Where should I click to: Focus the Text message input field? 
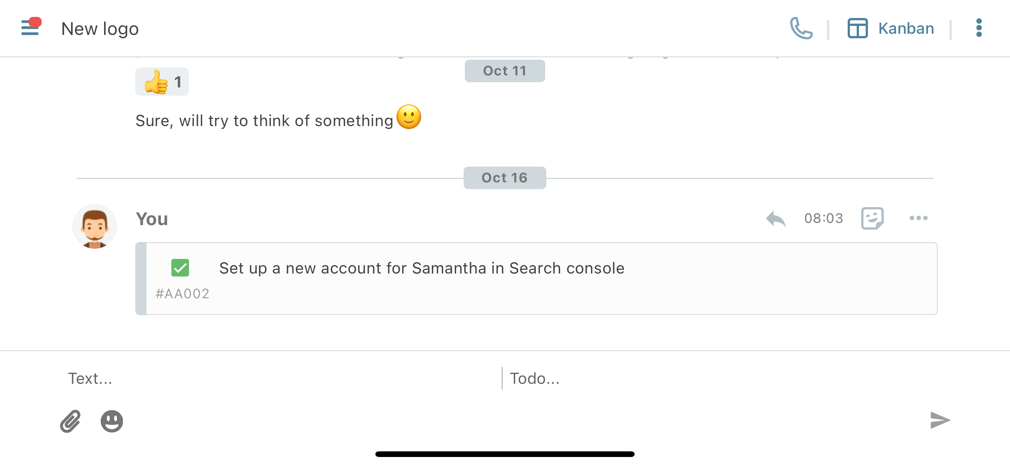(x=274, y=378)
